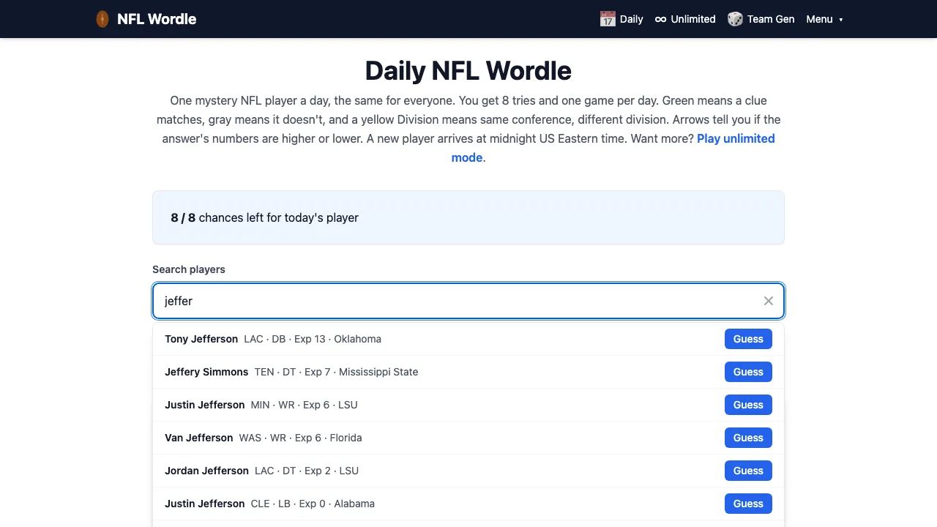Click the calendar icon beside Daily
937x527 pixels.
(x=608, y=19)
